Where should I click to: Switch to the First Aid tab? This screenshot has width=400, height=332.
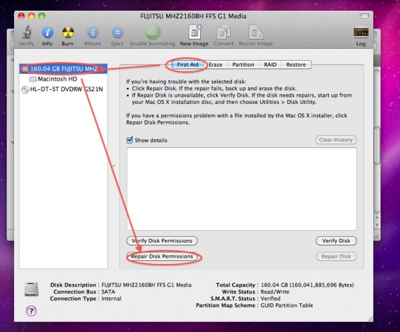(188, 65)
